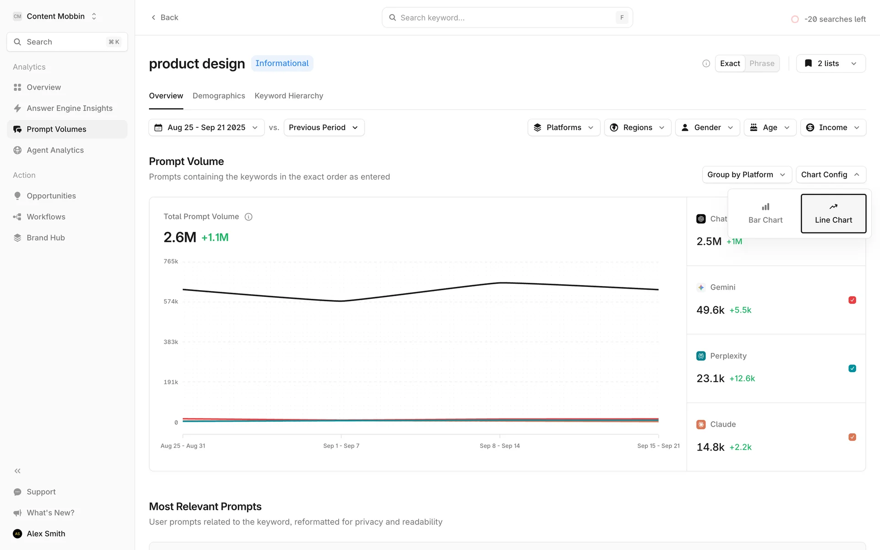Click the Brand Hub layers icon
This screenshot has height=550, width=880.
(x=17, y=238)
